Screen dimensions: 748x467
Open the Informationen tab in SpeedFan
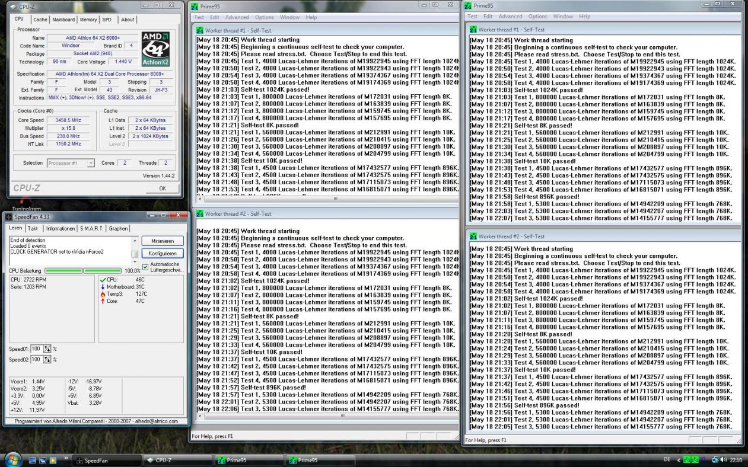click(61, 228)
